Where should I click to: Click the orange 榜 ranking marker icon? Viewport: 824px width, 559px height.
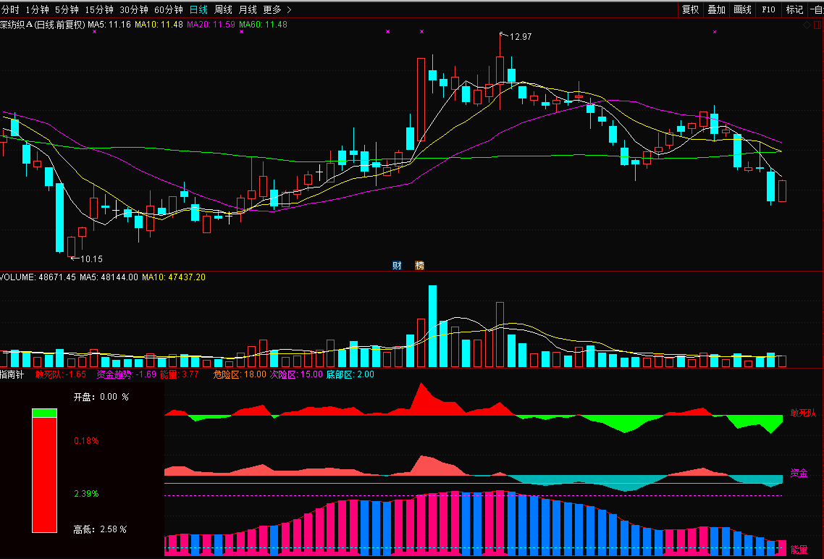[x=419, y=266]
